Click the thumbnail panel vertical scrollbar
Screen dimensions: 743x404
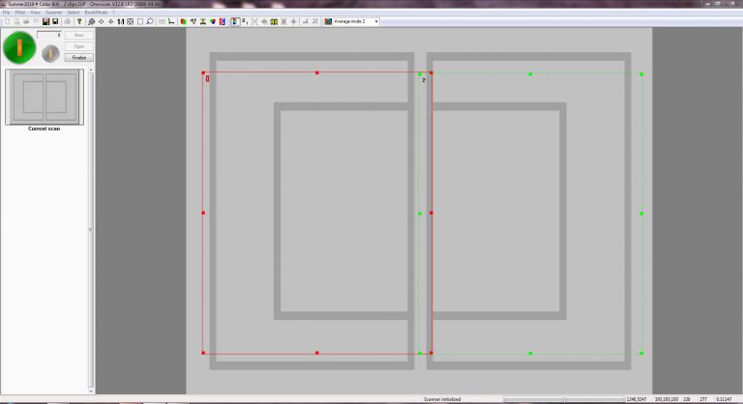[90, 229]
